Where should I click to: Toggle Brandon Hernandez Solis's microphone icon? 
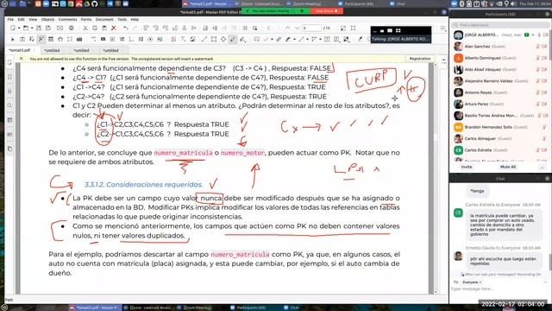click(544, 127)
